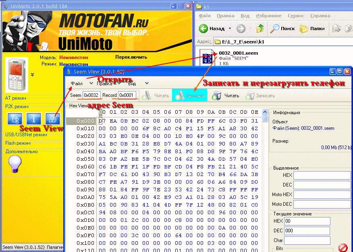This screenshot has height=252, width=353.
Task: Open the Правка menu in Explorer
Action: pyautogui.click(x=225, y=16)
